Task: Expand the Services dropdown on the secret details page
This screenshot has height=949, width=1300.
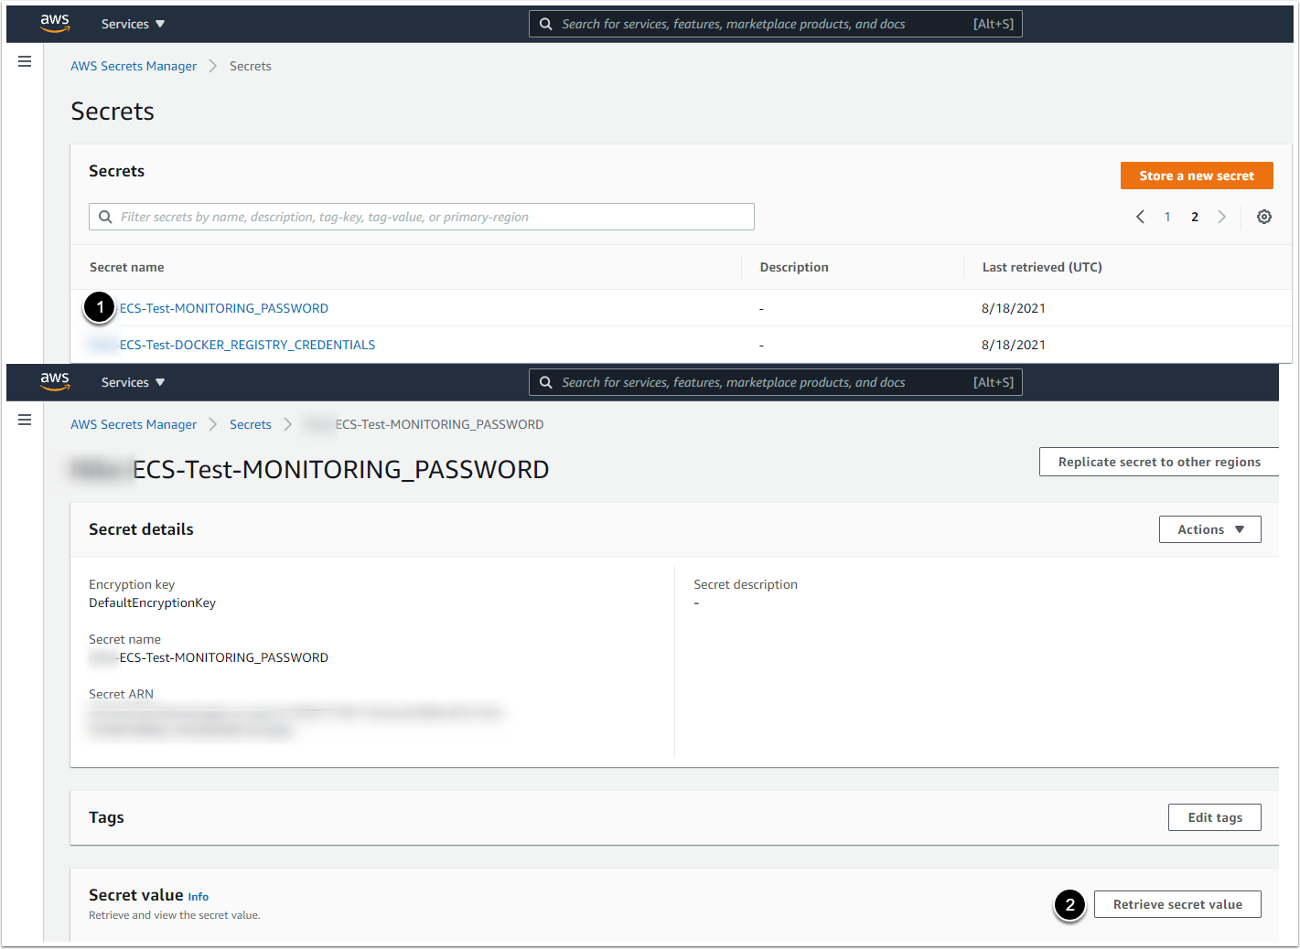Action: (134, 382)
